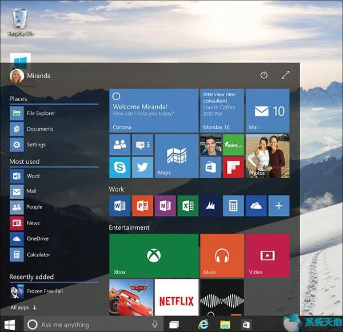Launch the Skype tile
Image resolution: width=343 pixels, height=332 pixels.
pos(120,167)
